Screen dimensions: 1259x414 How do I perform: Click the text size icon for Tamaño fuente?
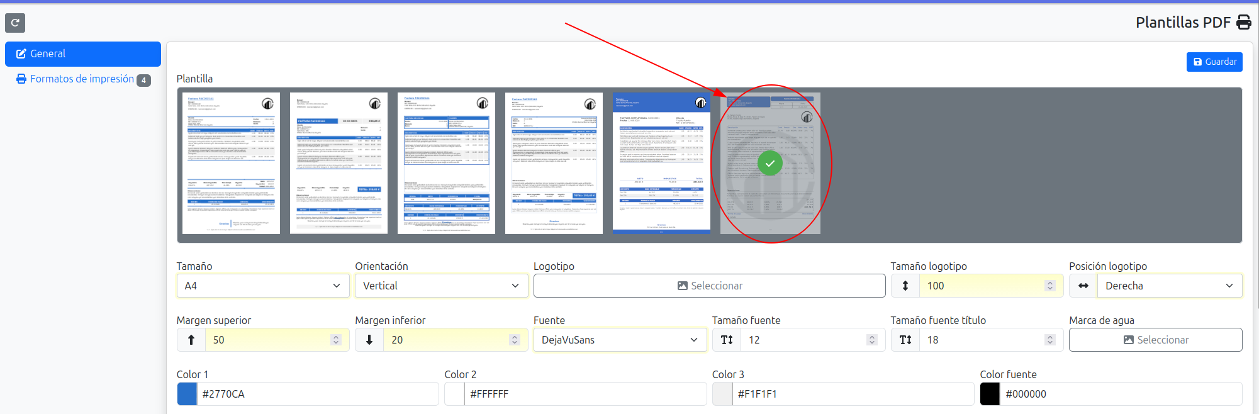[x=727, y=340]
